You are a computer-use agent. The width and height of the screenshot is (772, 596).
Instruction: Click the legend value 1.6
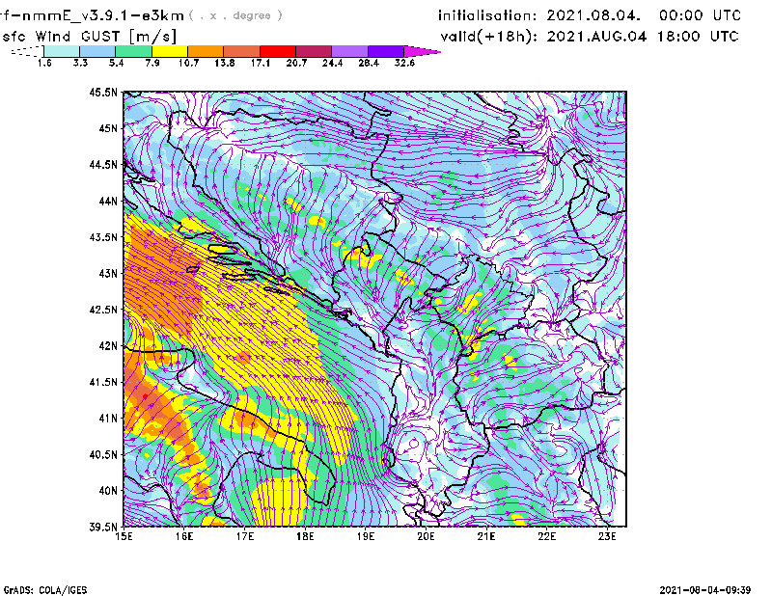(44, 63)
